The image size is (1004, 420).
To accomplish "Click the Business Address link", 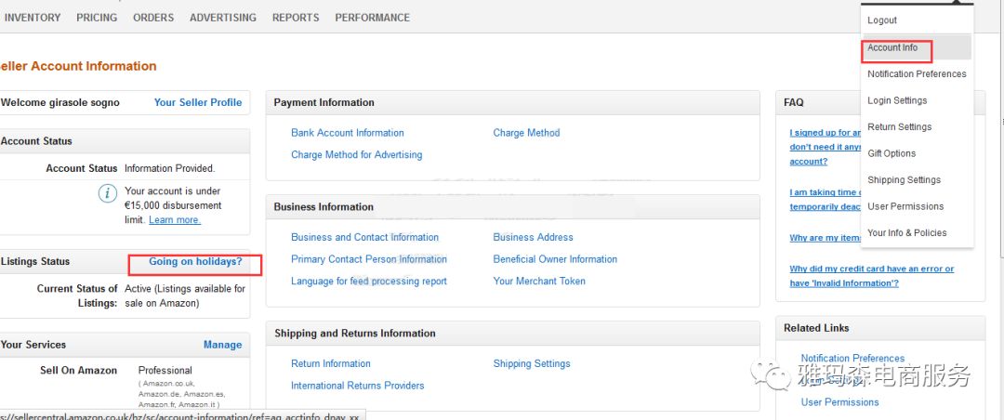I will (x=534, y=238).
